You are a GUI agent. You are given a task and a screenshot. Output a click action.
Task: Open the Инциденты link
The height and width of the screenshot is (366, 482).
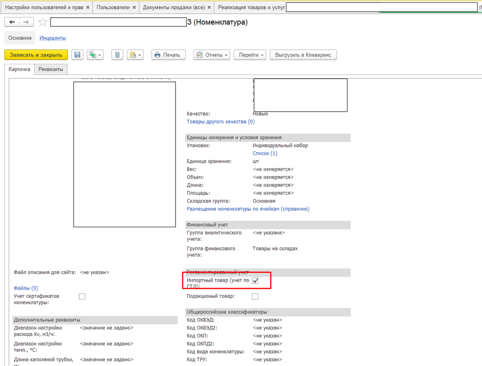53,38
